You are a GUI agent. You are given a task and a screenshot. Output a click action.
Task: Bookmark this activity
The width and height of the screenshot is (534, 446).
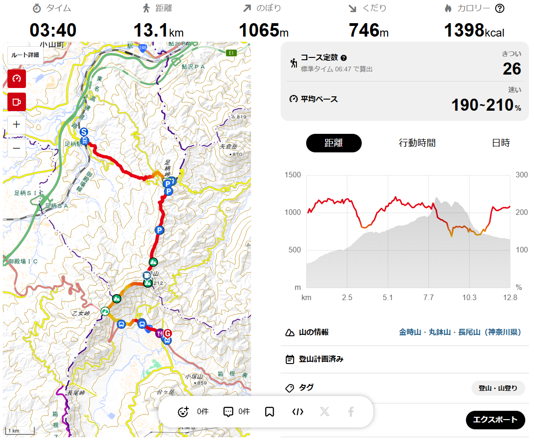tap(270, 412)
